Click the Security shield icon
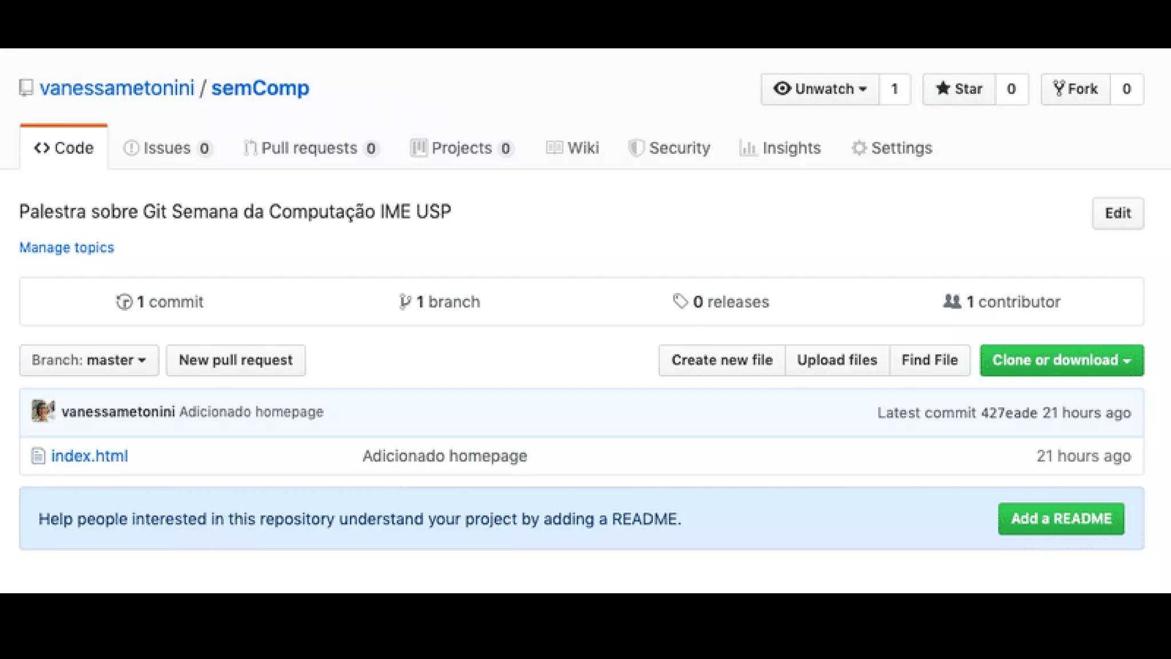 [x=636, y=148]
